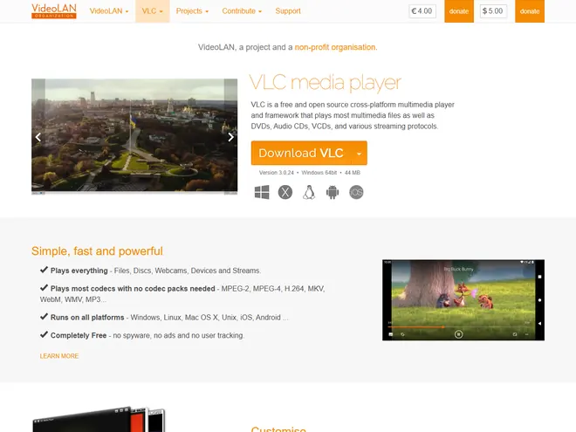Click the Download VLC button
The width and height of the screenshot is (576, 432).
click(x=301, y=153)
